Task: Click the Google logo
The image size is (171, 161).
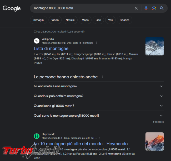Action: pyautogui.click(x=12, y=8)
